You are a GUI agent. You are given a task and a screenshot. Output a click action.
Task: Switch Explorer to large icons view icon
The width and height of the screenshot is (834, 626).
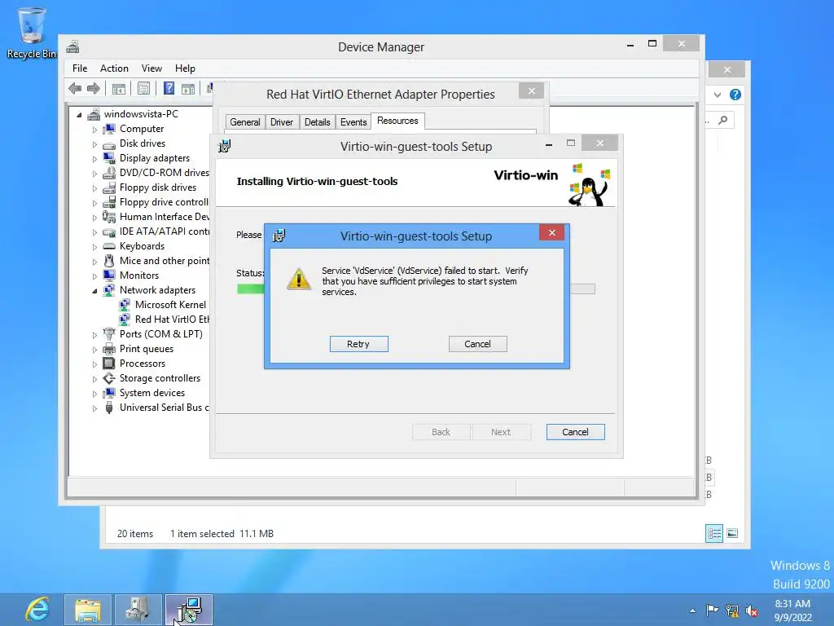(732, 533)
